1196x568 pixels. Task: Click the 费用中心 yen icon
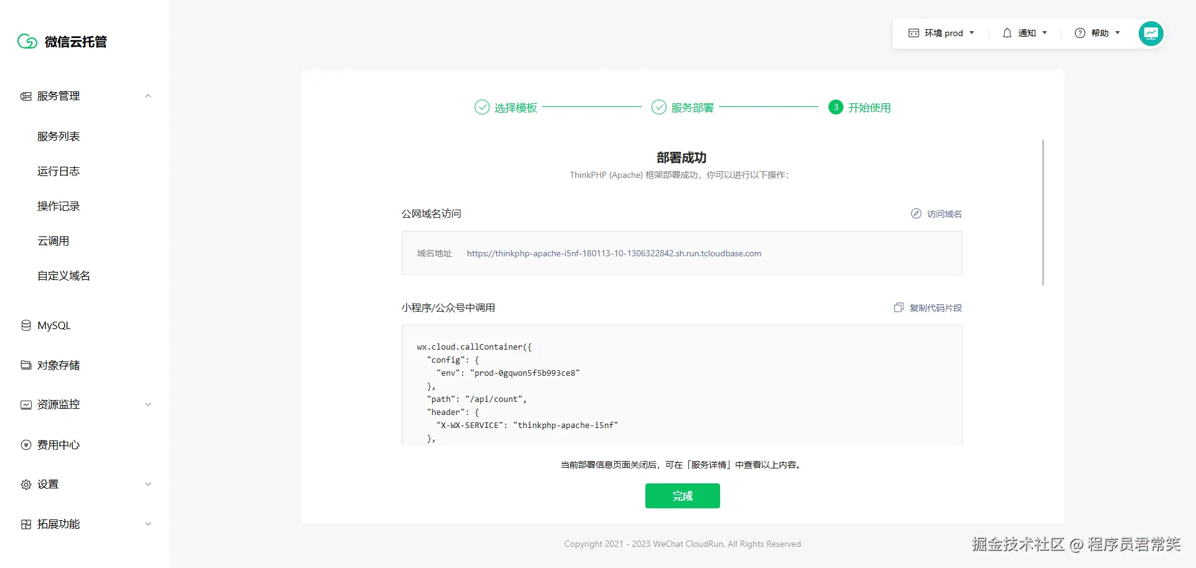tap(26, 445)
